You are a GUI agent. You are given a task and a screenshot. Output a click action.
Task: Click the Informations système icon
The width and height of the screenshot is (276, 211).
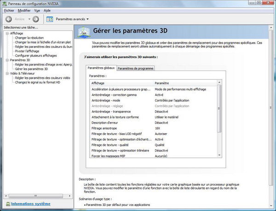[7, 204]
